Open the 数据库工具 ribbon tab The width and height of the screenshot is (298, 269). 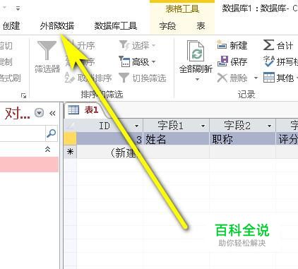point(116,25)
